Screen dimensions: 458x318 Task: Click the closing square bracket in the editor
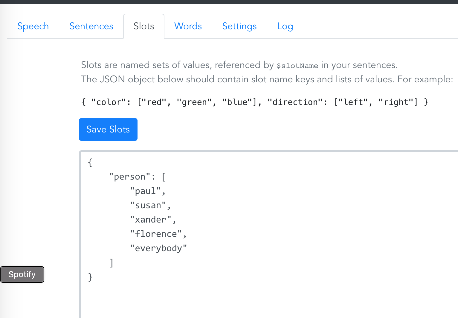tap(111, 263)
